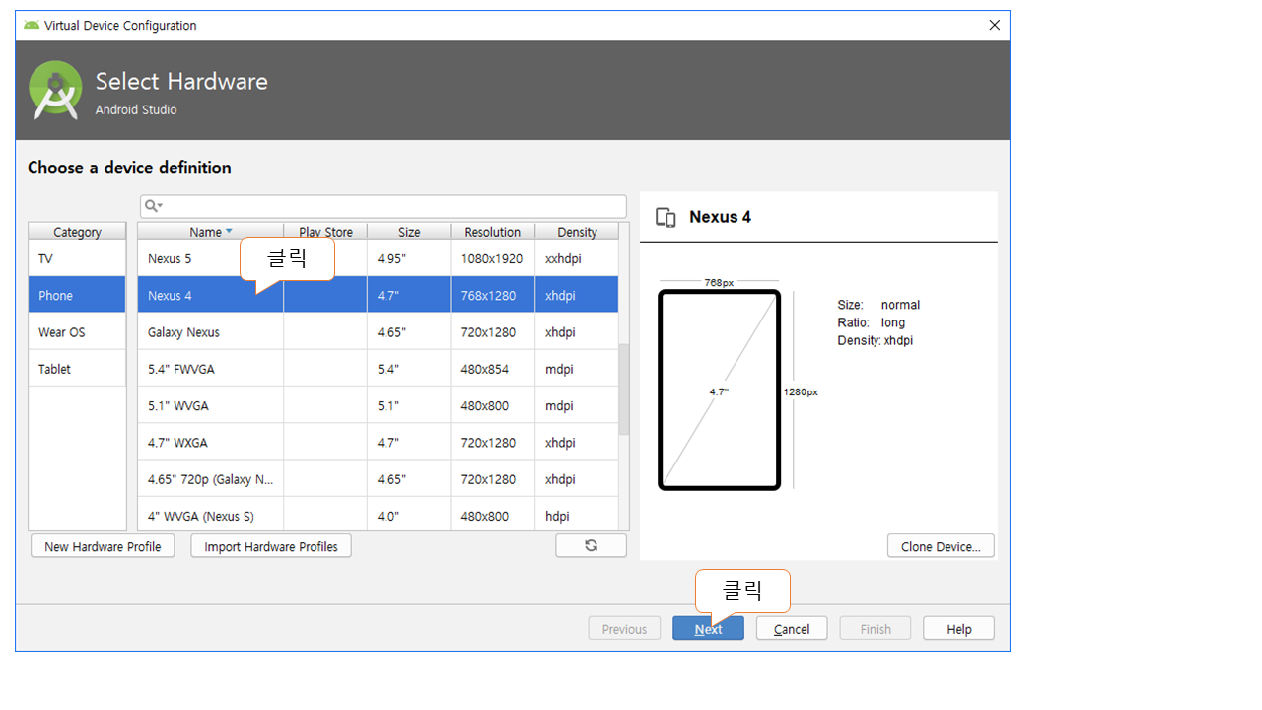Sort devices by Name column header

210,232
